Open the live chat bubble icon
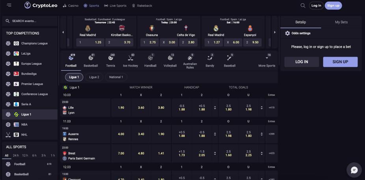This screenshot has height=180, width=365. (354, 170)
